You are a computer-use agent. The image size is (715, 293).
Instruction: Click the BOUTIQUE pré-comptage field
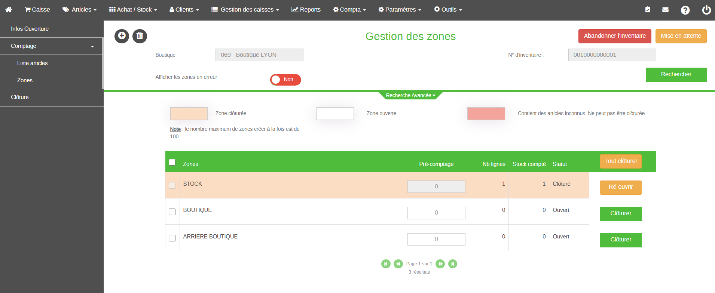(436, 213)
